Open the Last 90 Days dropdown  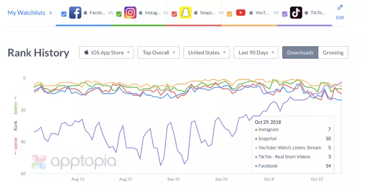click(256, 52)
